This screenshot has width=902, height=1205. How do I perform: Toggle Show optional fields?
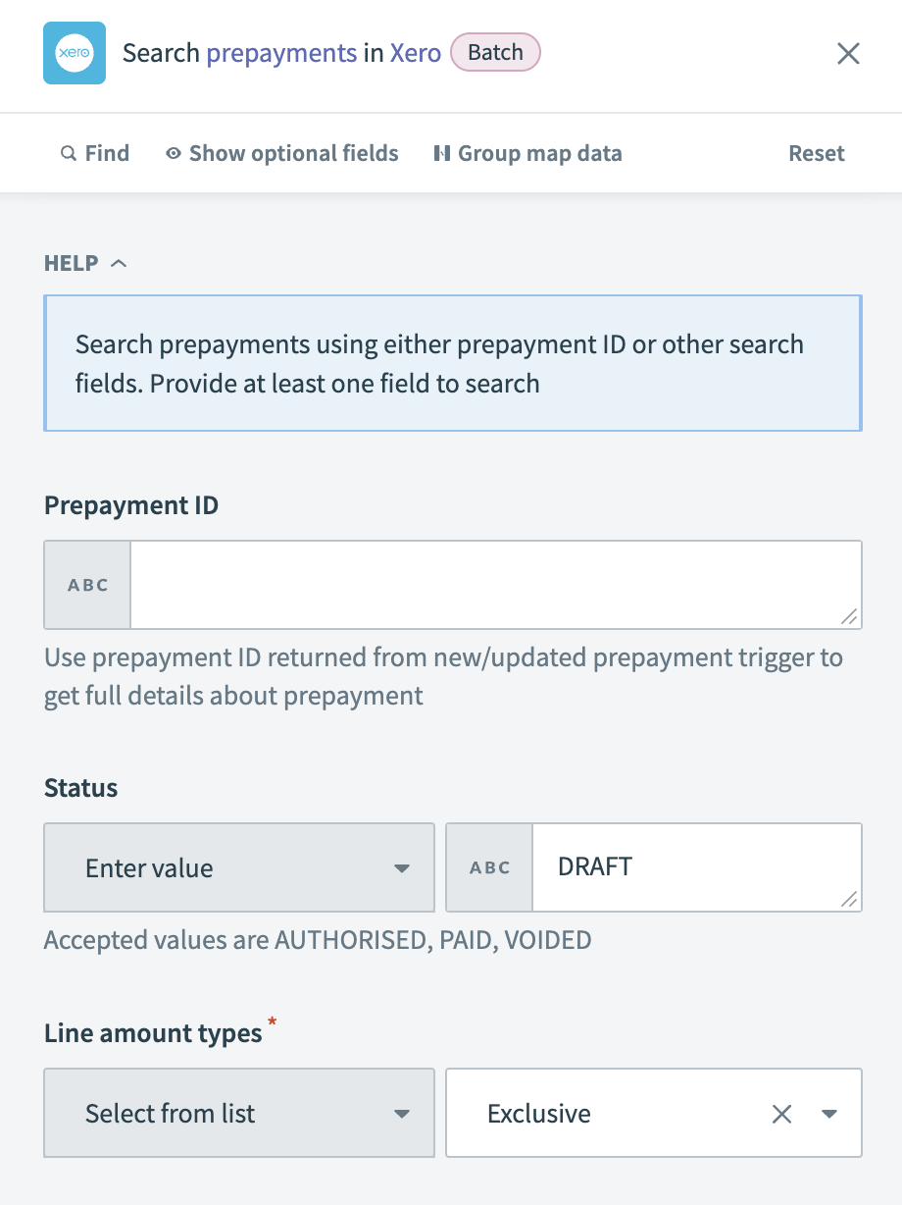pos(292,153)
